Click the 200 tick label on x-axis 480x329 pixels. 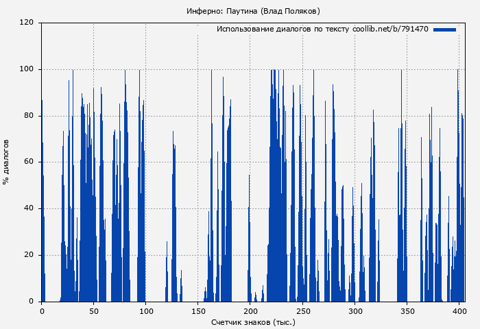click(x=250, y=310)
